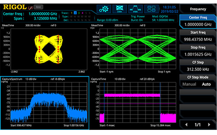Switch CF Step Mode to Manual

[x=189, y=84]
